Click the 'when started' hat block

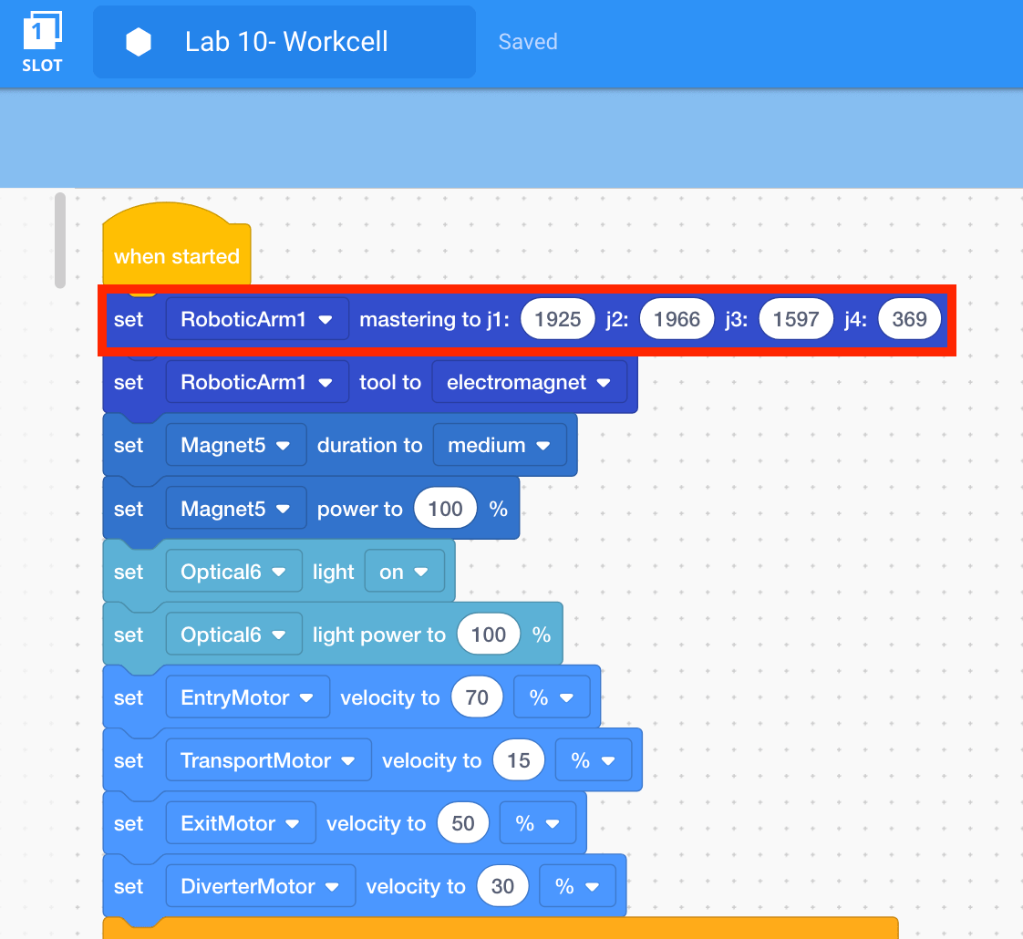pos(176,255)
